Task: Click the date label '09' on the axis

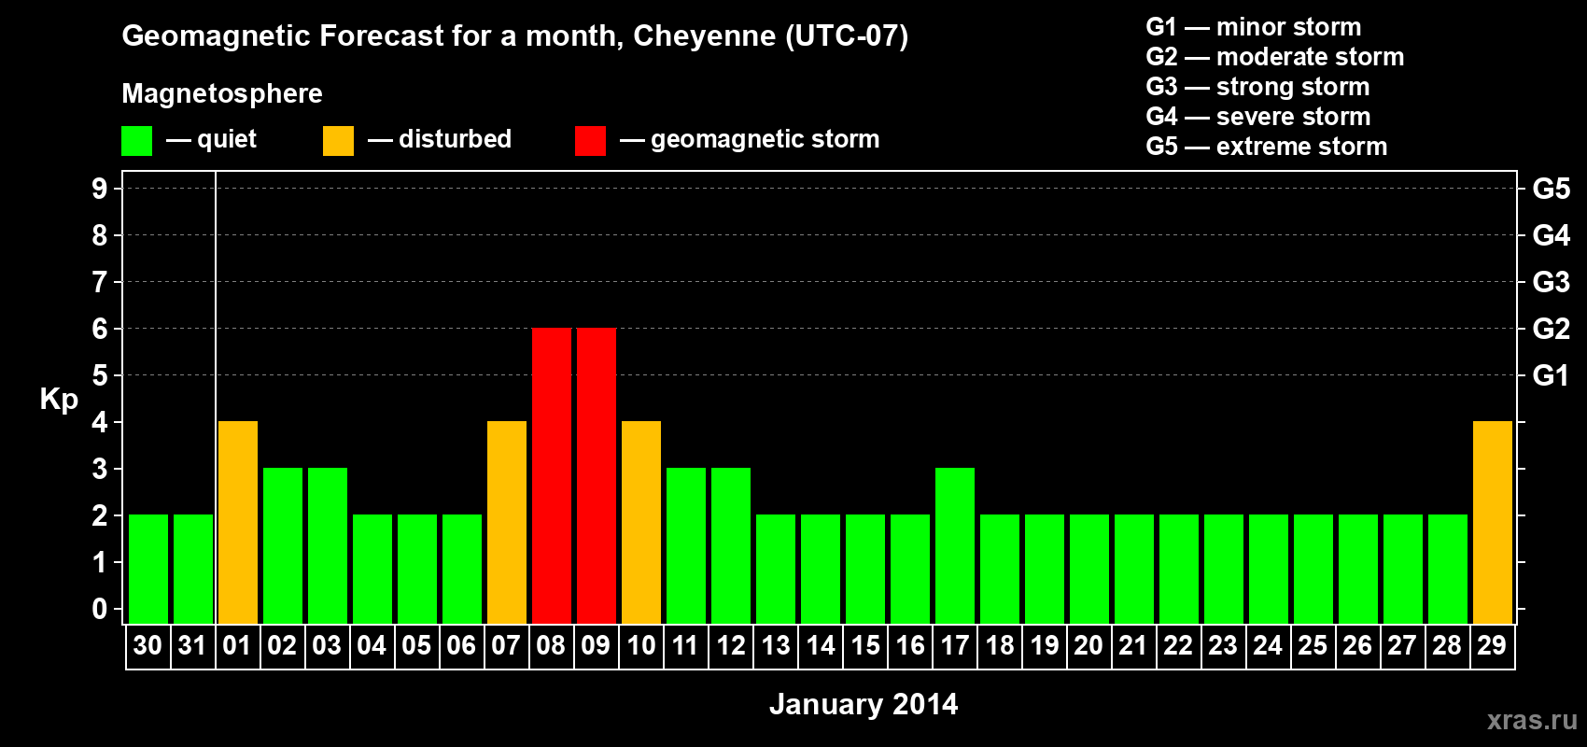Action: (x=596, y=645)
